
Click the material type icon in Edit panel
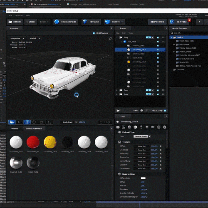tap(118, 127)
